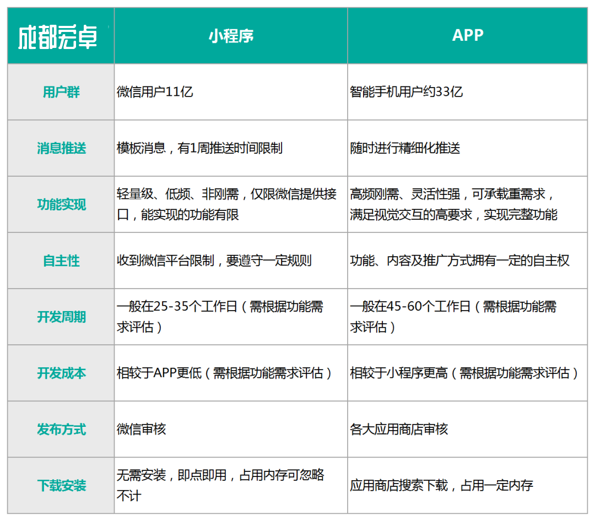595x521 pixels.
Task: Select cell 相较于小程序更高
Action: (468, 373)
